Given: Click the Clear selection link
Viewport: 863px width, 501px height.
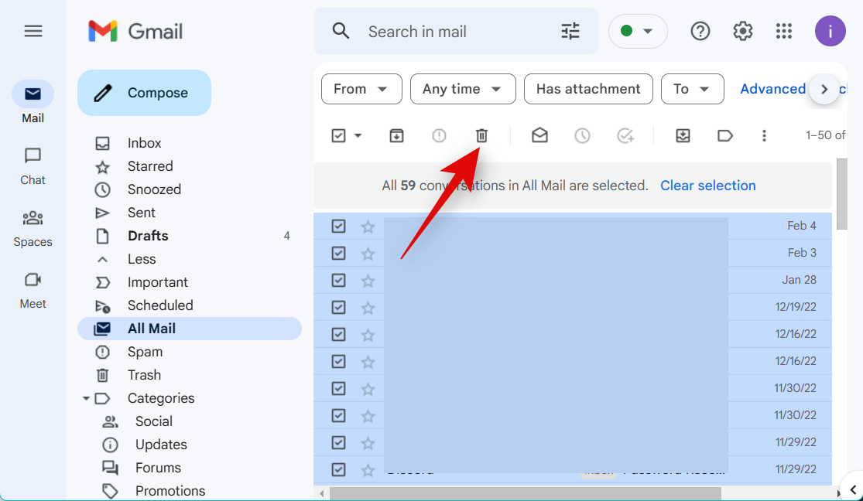Looking at the screenshot, I should (707, 186).
